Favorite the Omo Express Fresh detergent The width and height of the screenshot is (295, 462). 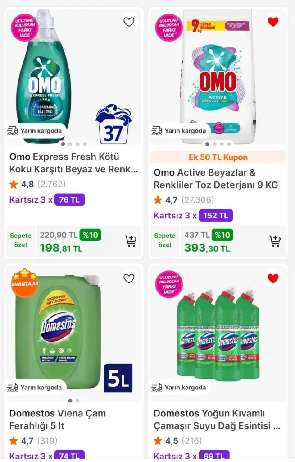(129, 22)
